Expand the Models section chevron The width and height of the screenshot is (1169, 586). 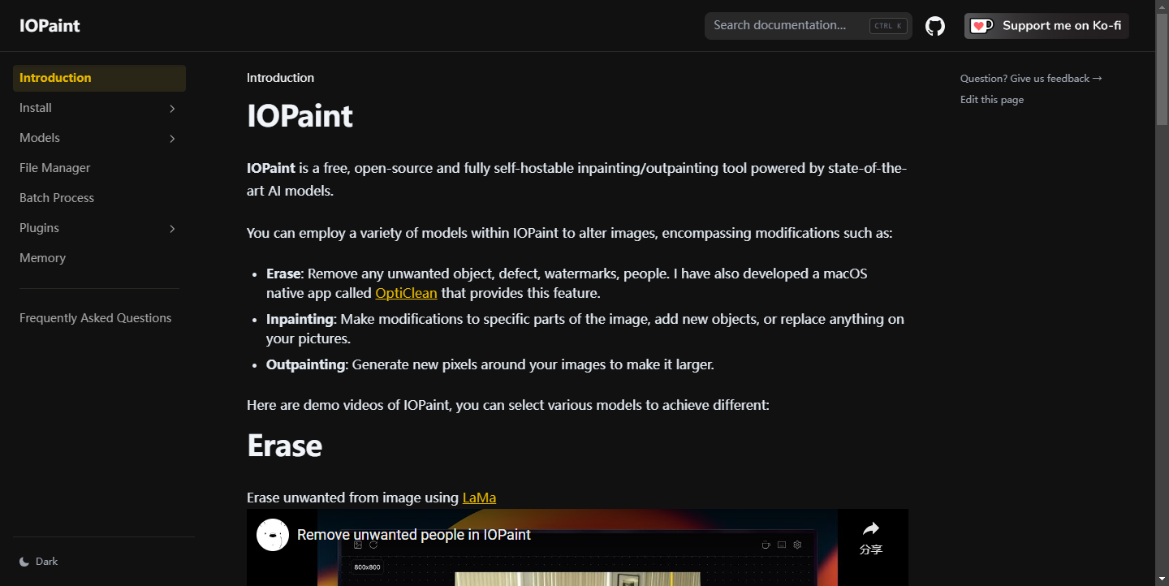point(172,139)
